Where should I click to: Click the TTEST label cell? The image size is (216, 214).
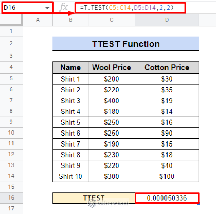tap(94, 198)
